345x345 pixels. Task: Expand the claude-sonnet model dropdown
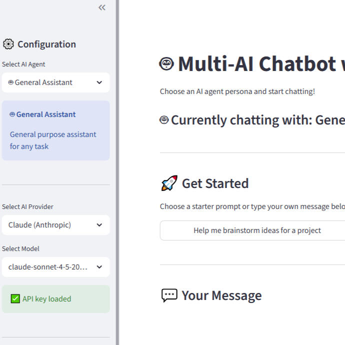55,267
